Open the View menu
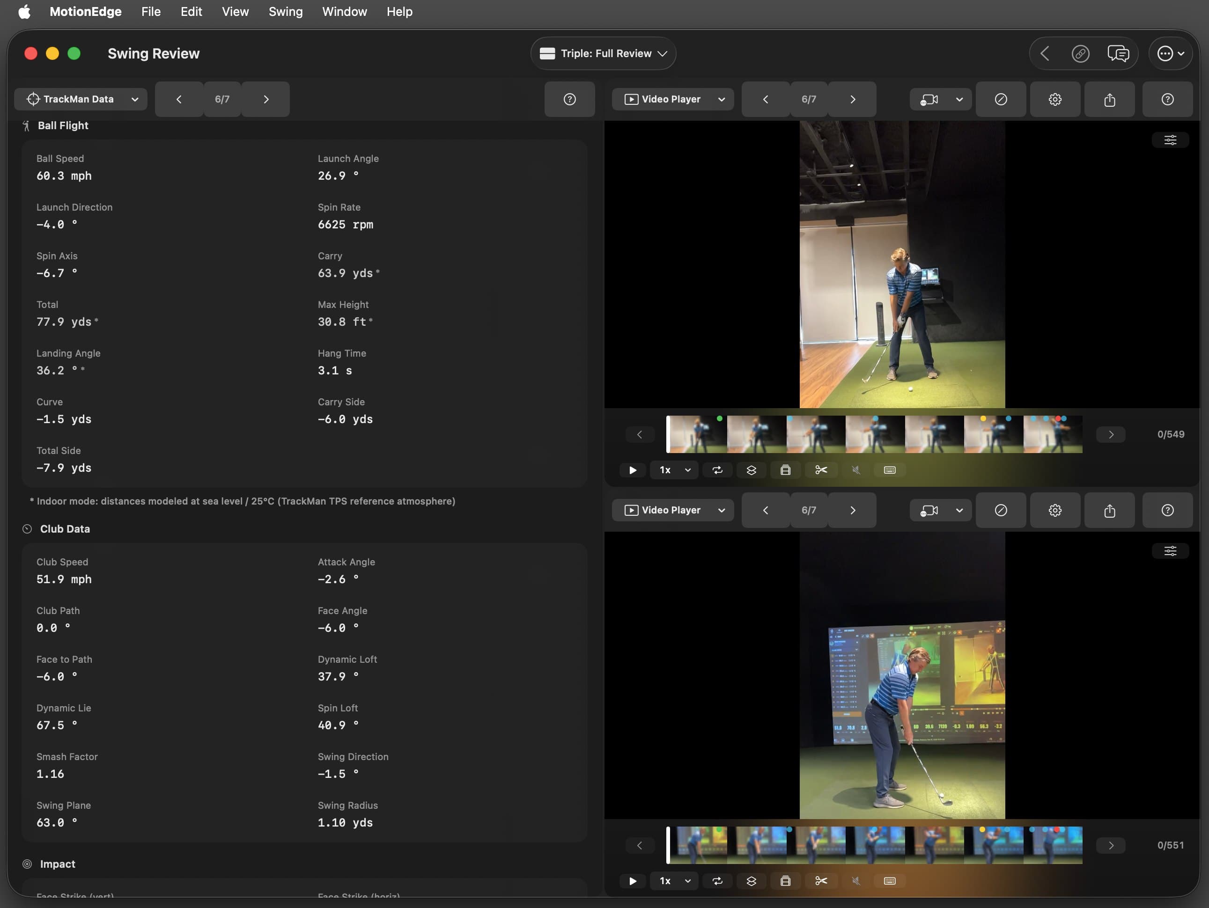 click(235, 12)
